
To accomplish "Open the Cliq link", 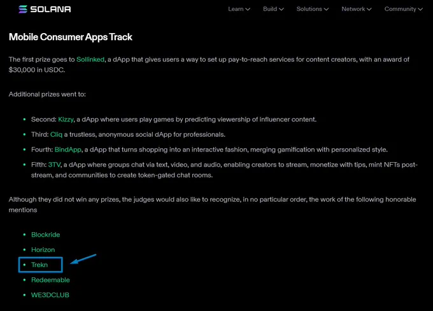I will point(56,135).
